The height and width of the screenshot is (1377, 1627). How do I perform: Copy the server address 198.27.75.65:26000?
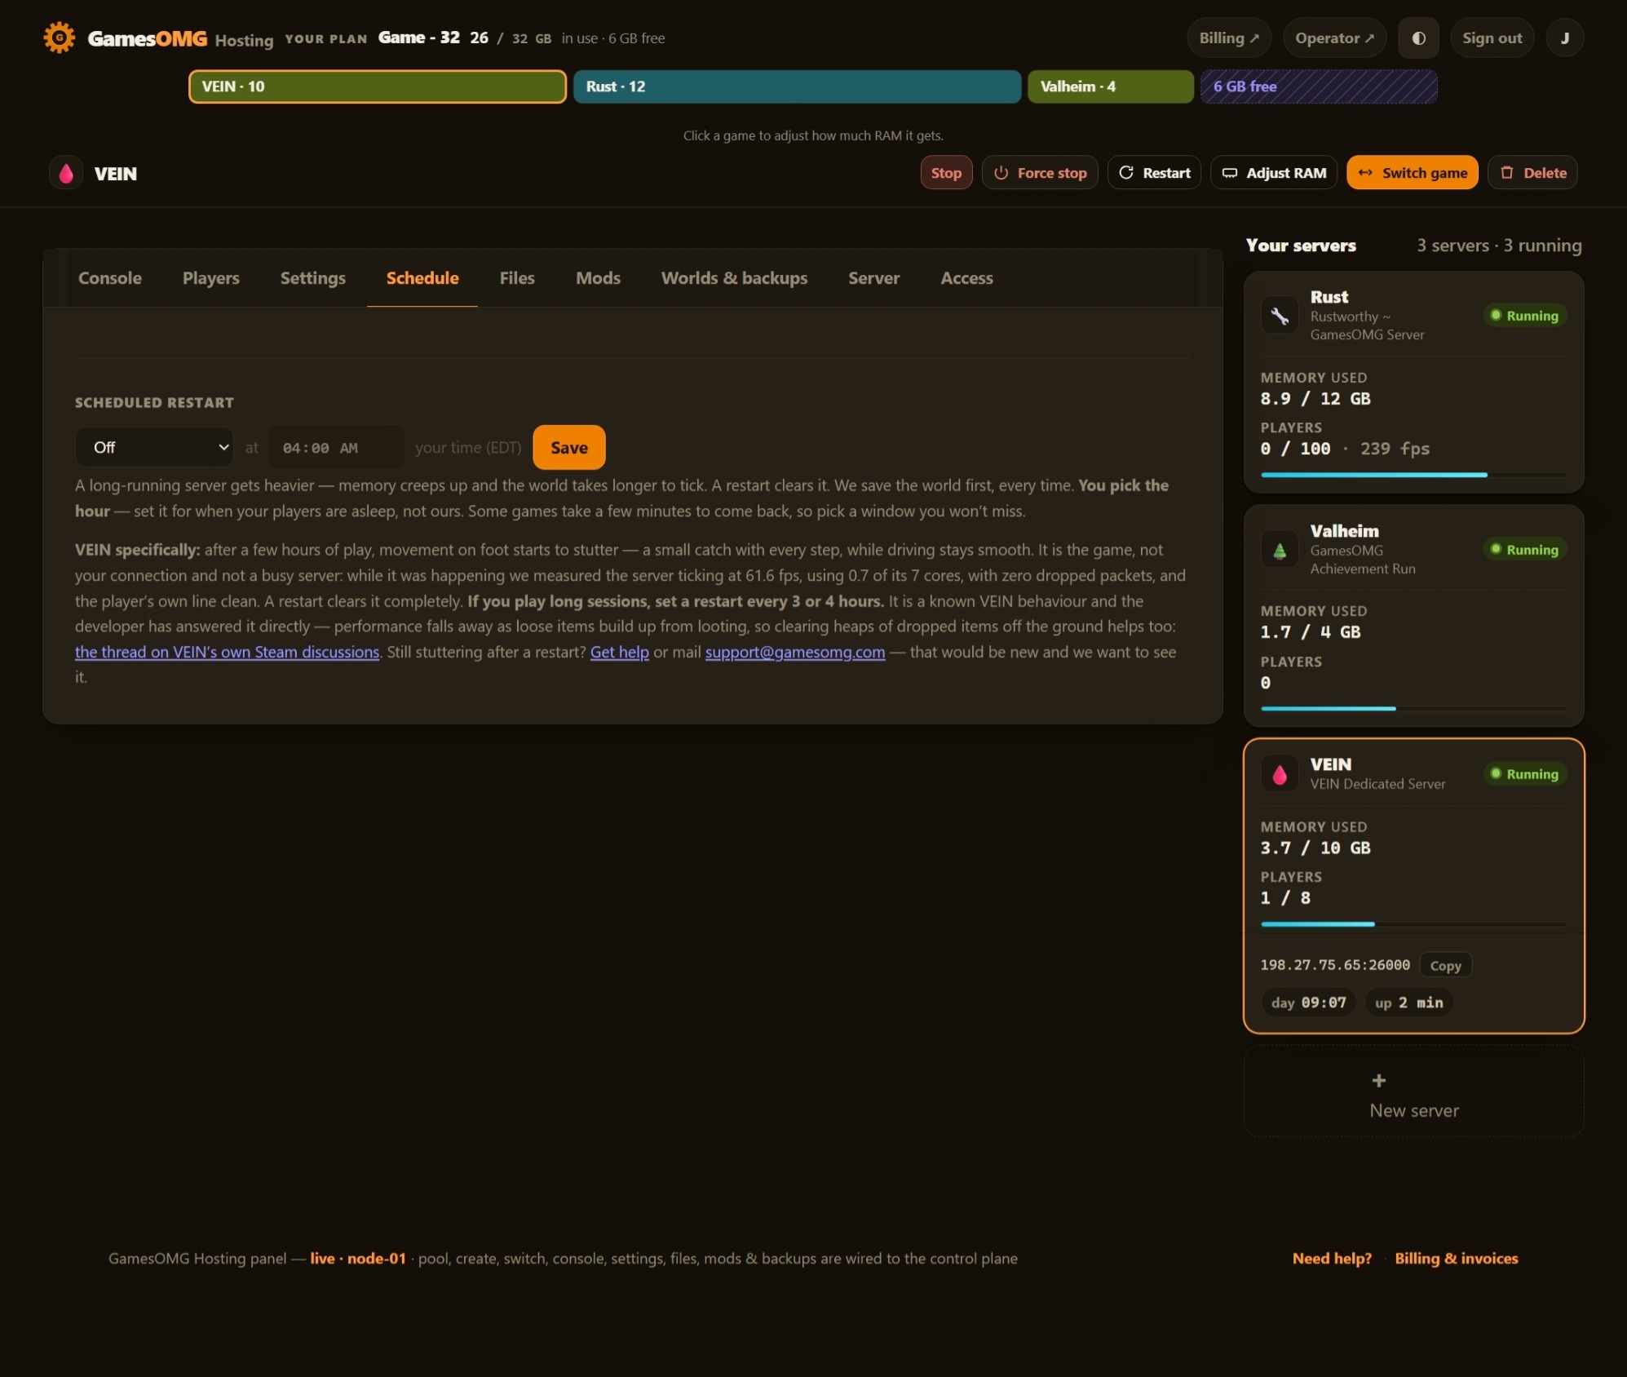click(x=1445, y=965)
